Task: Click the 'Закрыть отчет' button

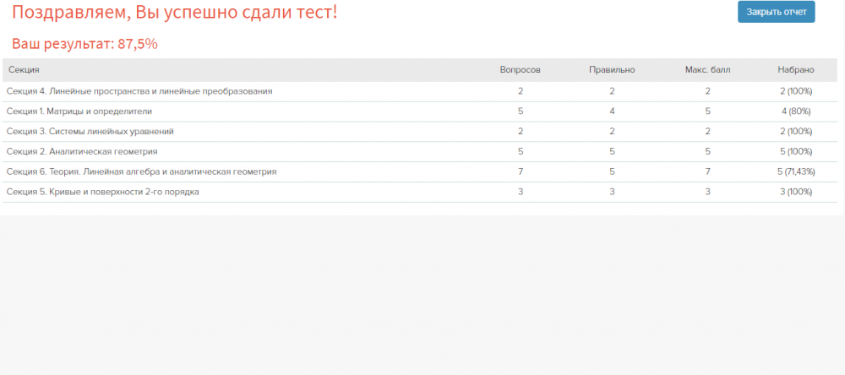Action: pyautogui.click(x=776, y=12)
